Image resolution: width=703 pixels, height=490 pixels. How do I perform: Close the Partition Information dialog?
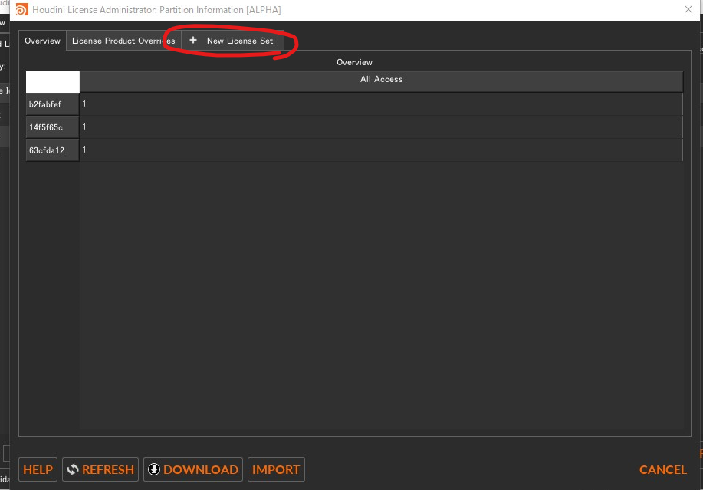(688, 9)
